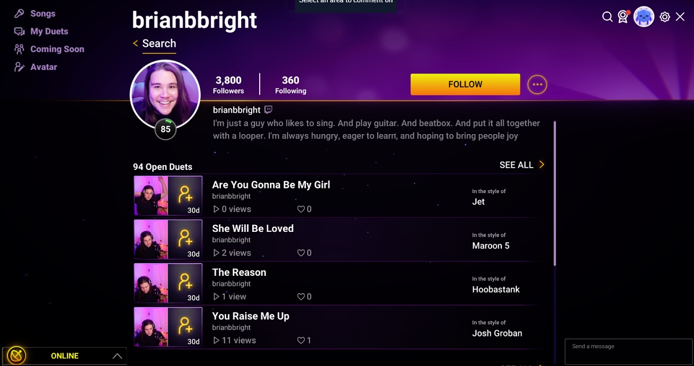This screenshot has height=366, width=694.
Task: Join duet icon for Are You Gonna Be My Girl
Action: [185, 194]
